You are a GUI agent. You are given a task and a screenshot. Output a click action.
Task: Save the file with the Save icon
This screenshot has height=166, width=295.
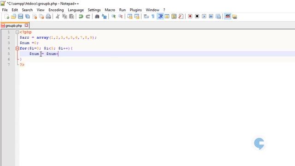pos(20,17)
